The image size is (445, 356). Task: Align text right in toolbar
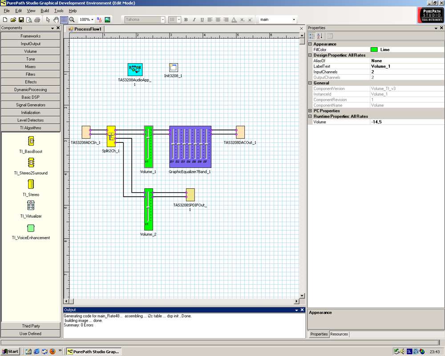[226, 20]
